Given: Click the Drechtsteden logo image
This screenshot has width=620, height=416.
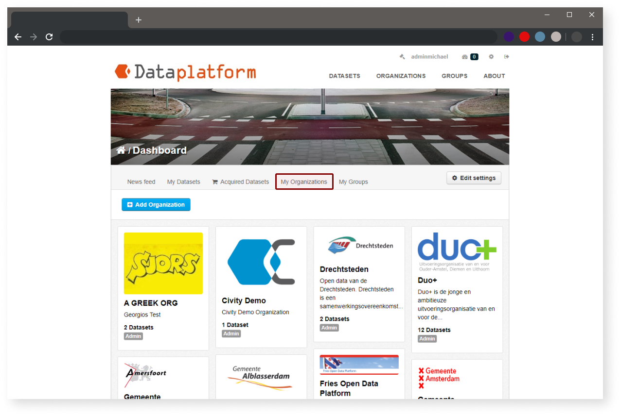Looking at the screenshot, I should [360, 246].
